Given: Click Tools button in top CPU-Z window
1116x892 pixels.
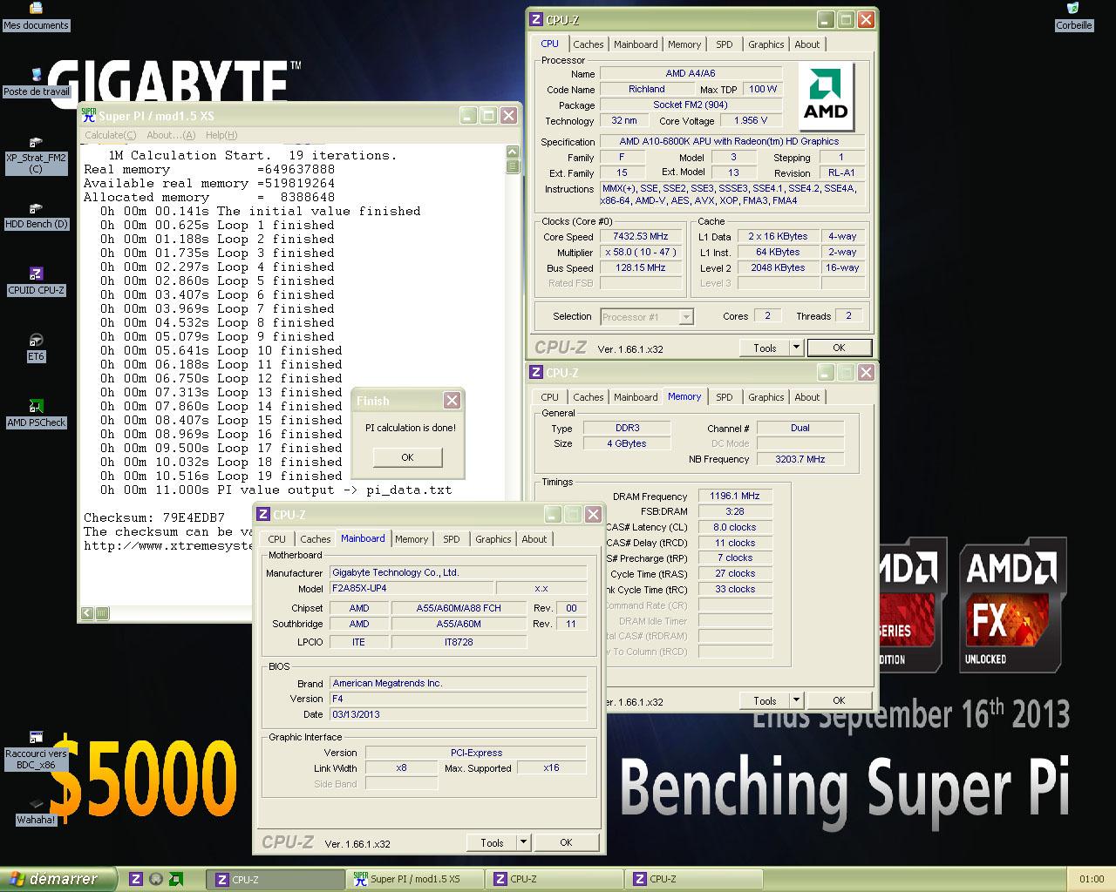Looking at the screenshot, I should (x=766, y=348).
